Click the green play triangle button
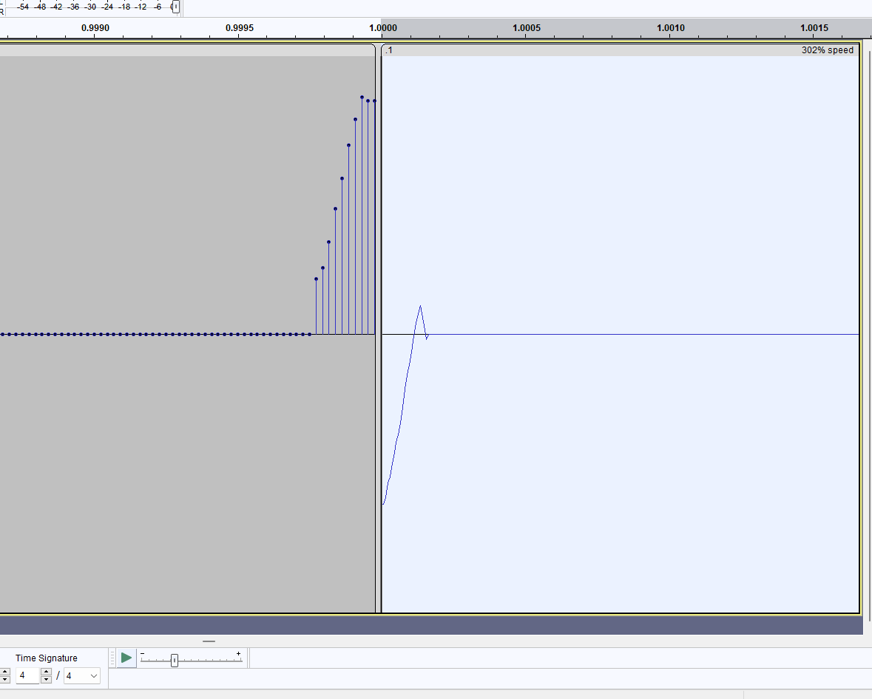The width and height of the screenshot is (872, 699). [x=125, y=657]
